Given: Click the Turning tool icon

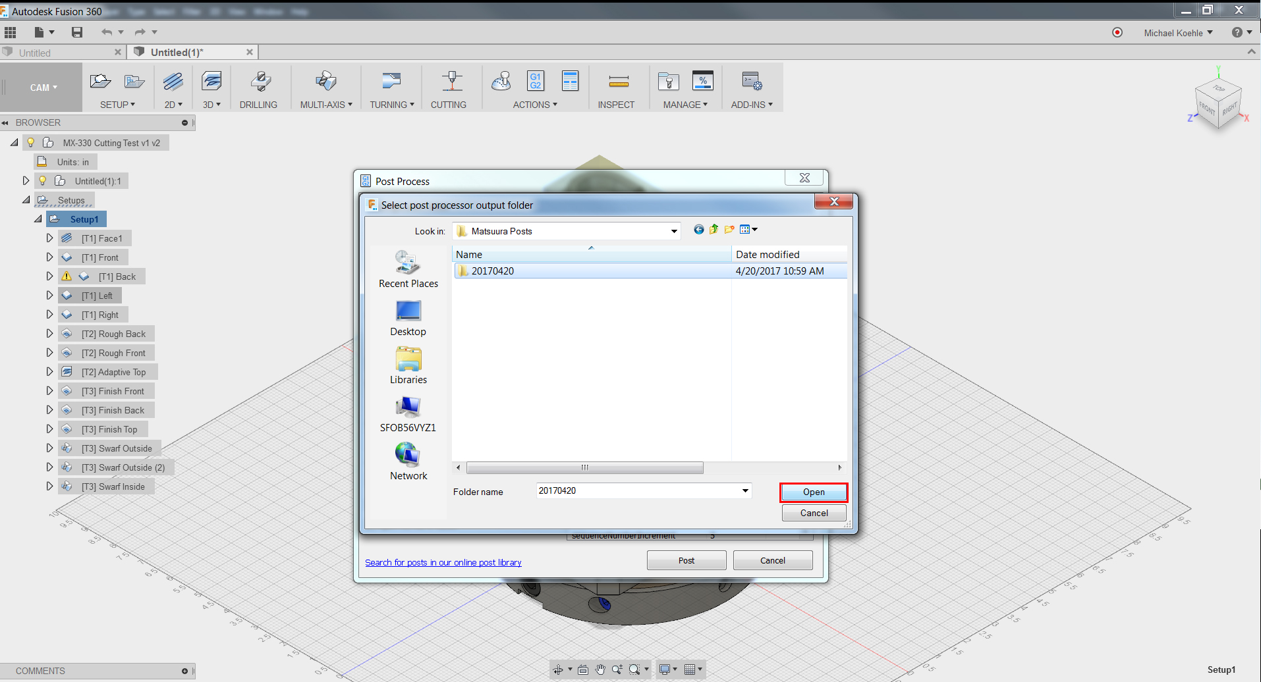Looking at the screenshot, I should 391,81.
